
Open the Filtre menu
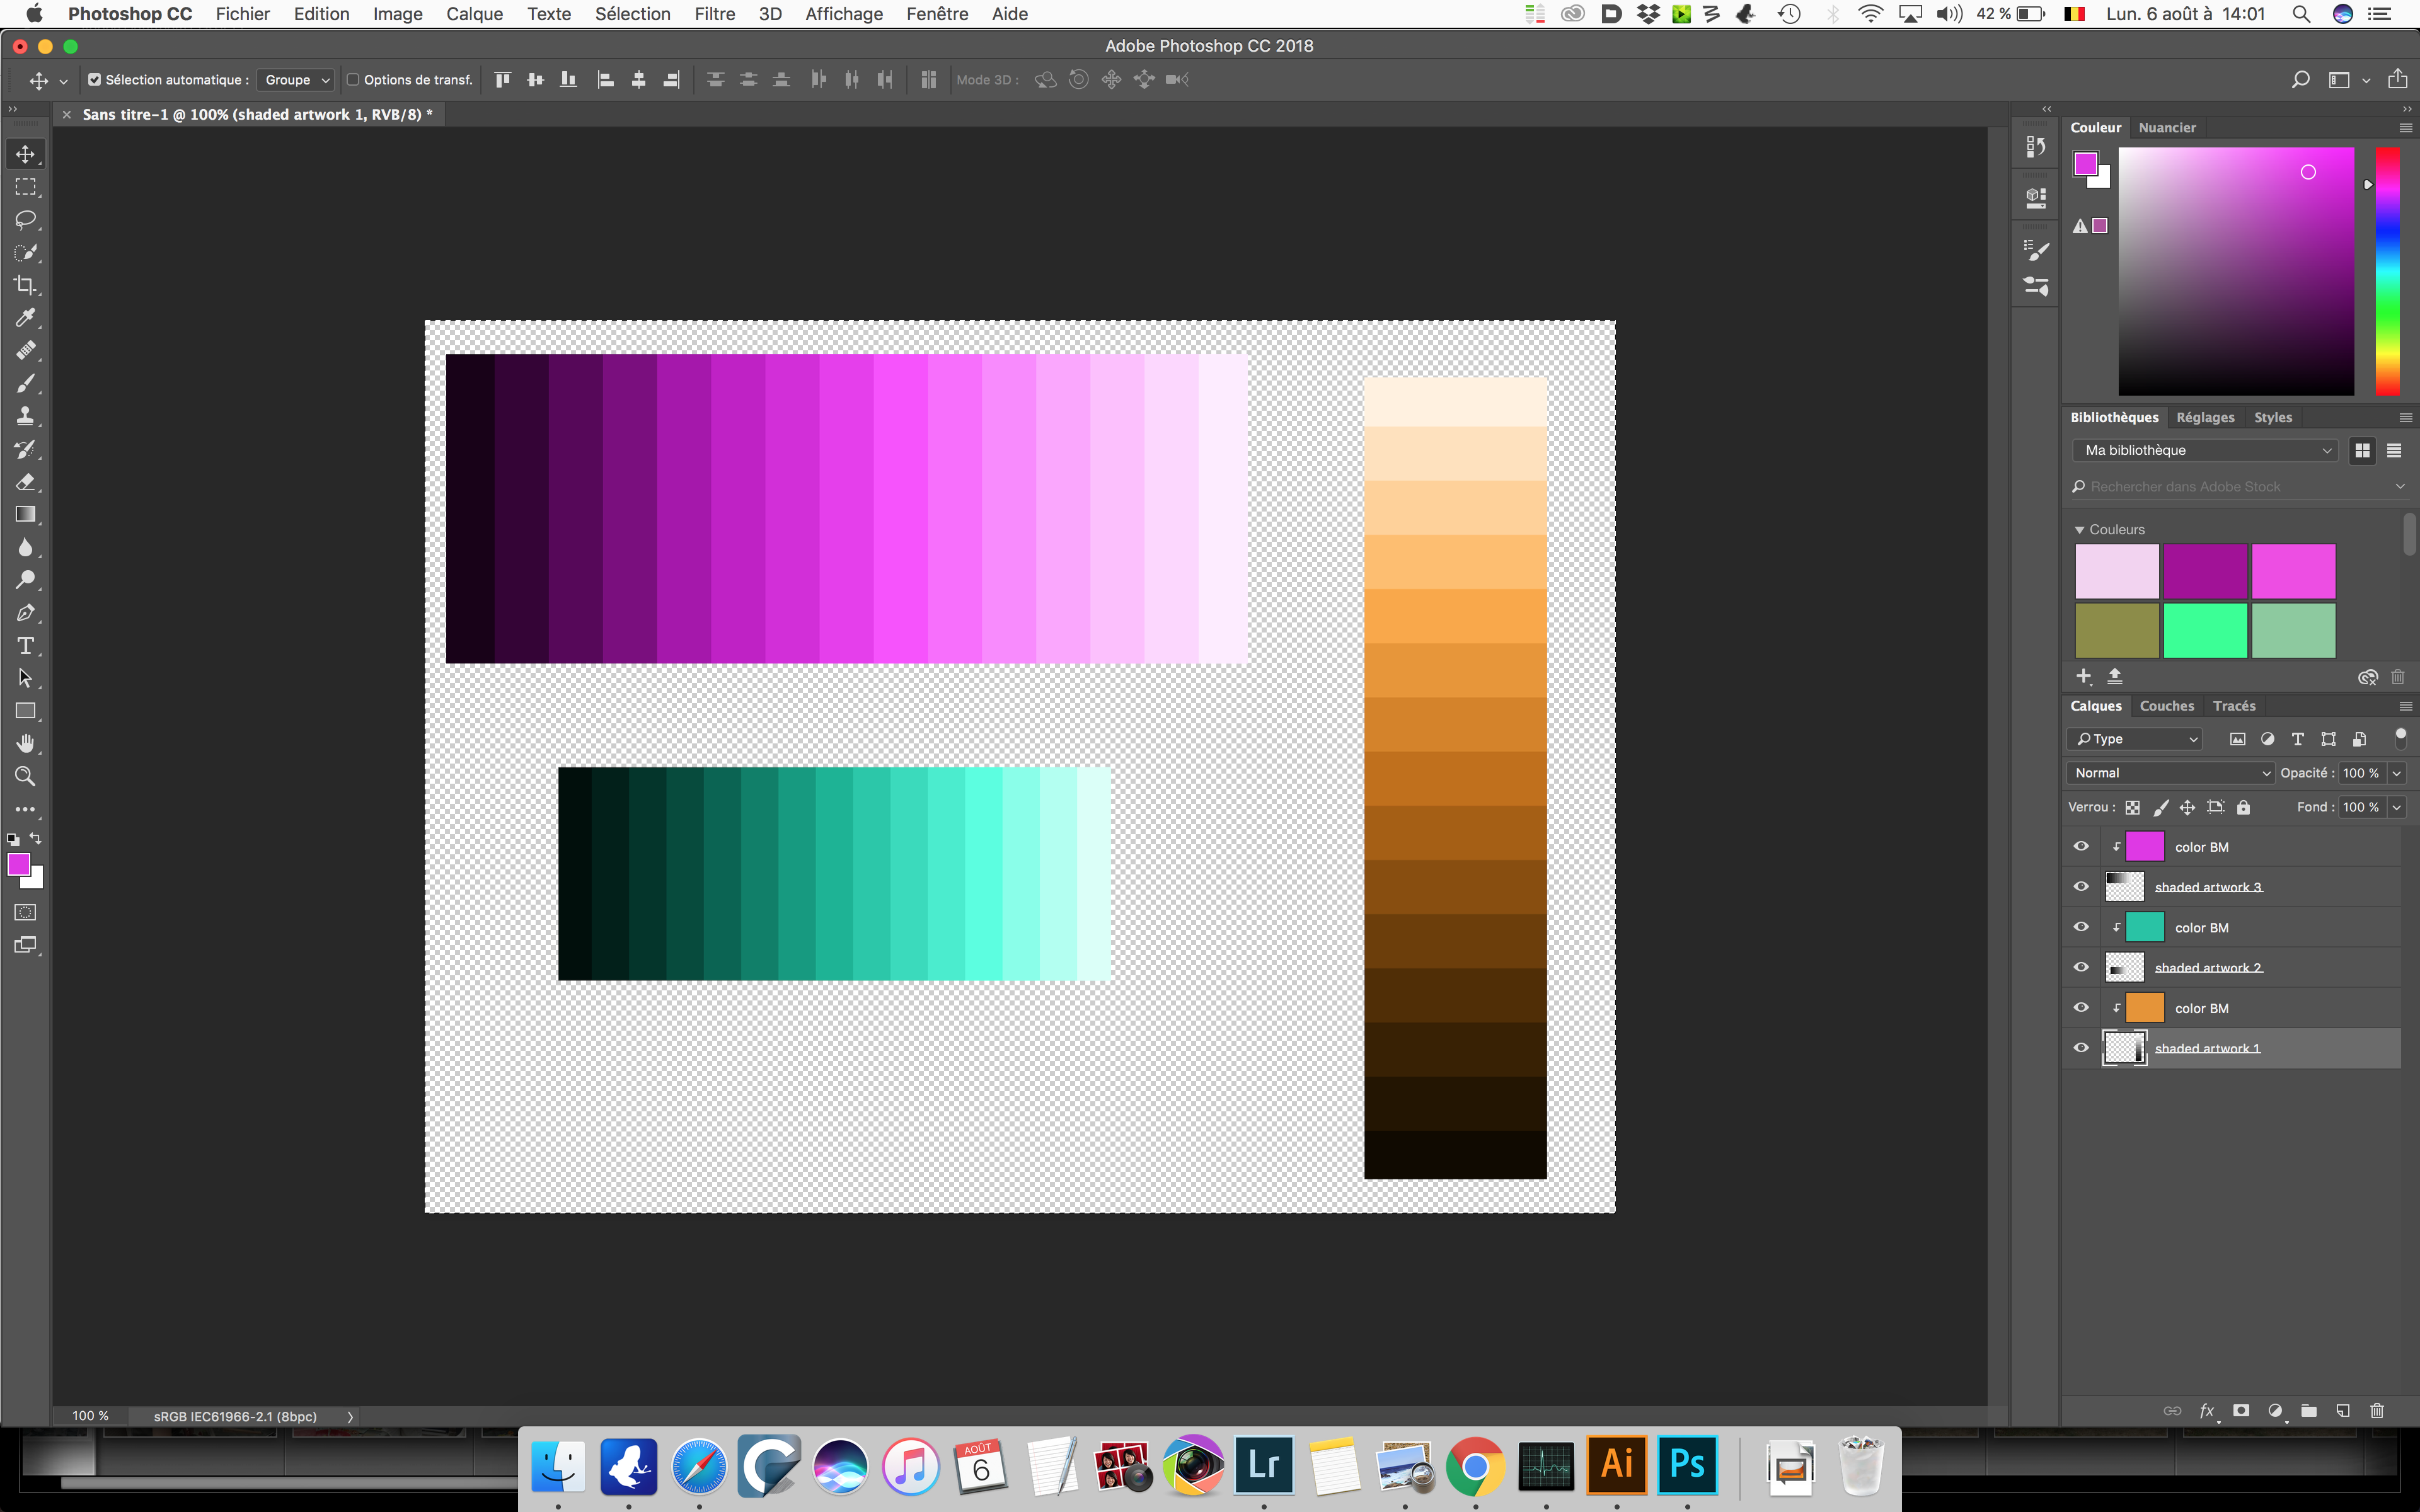click(x=714, y=14)
